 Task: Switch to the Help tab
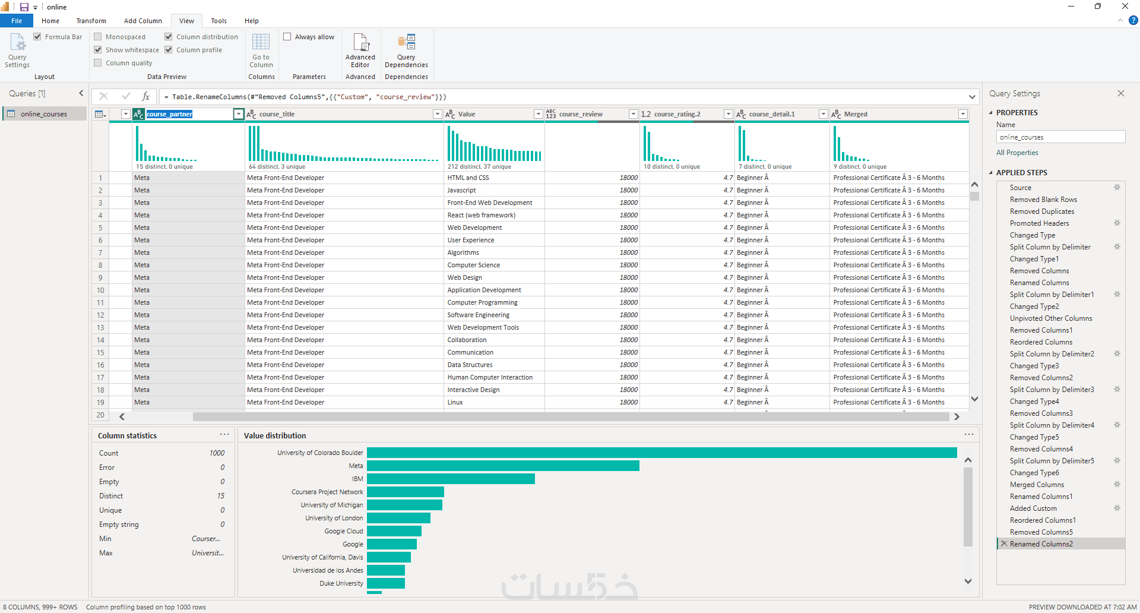252,21
